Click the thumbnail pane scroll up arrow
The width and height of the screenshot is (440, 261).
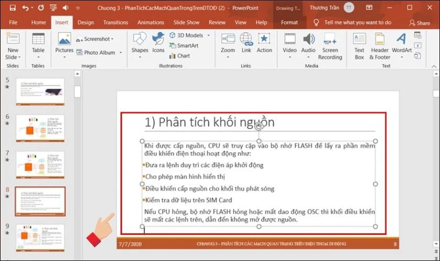(78, 74)
